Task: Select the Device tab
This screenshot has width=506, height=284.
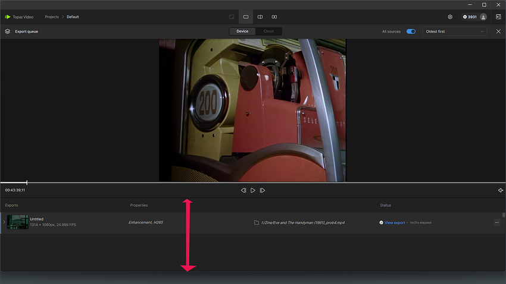Action: (242, 31)
